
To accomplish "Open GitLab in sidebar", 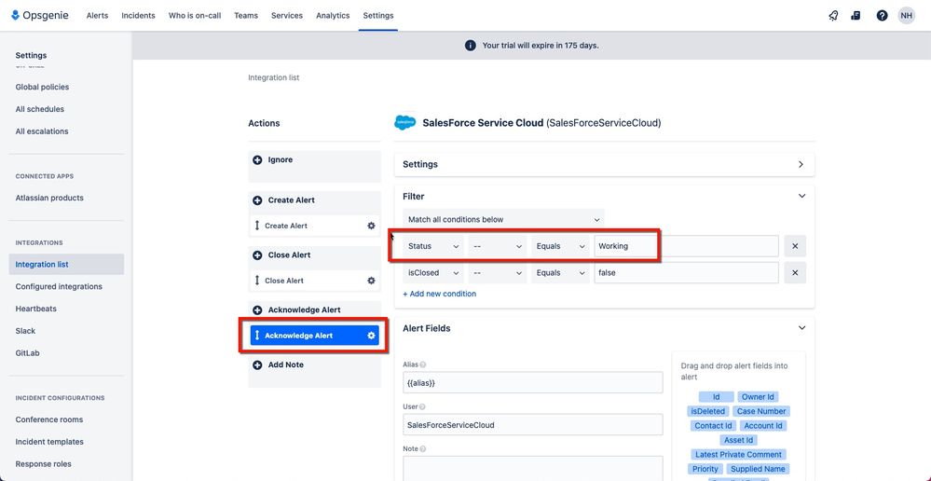I will pos(27,352).
